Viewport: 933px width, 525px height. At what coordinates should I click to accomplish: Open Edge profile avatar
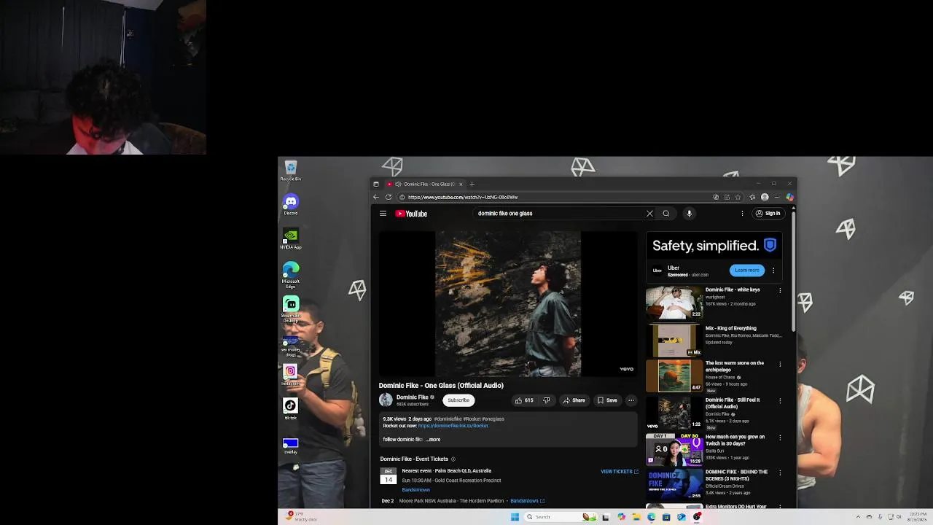(x=765, y=197)
